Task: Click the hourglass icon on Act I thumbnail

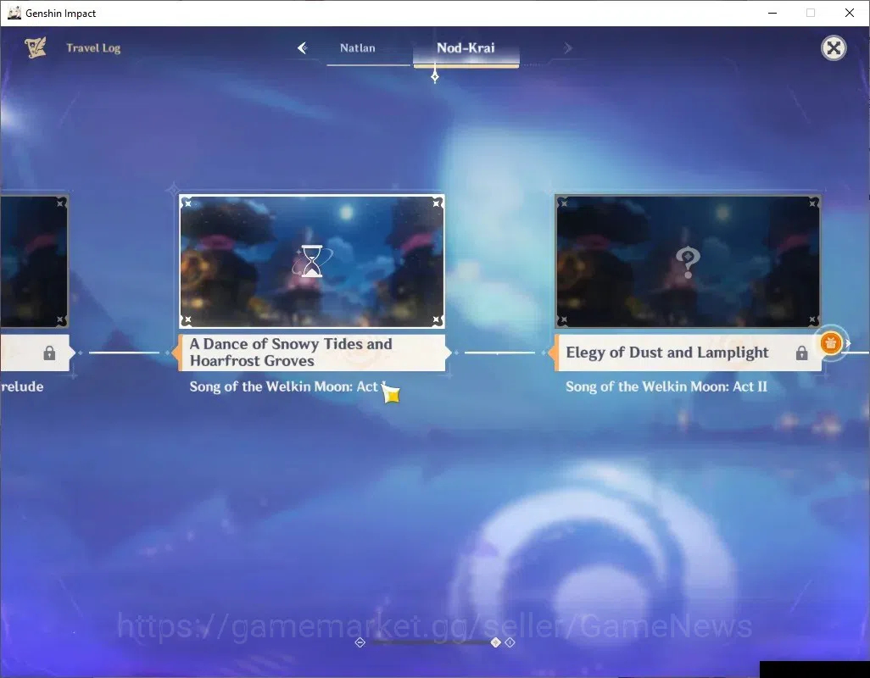Action: click(x=312, y=261)
